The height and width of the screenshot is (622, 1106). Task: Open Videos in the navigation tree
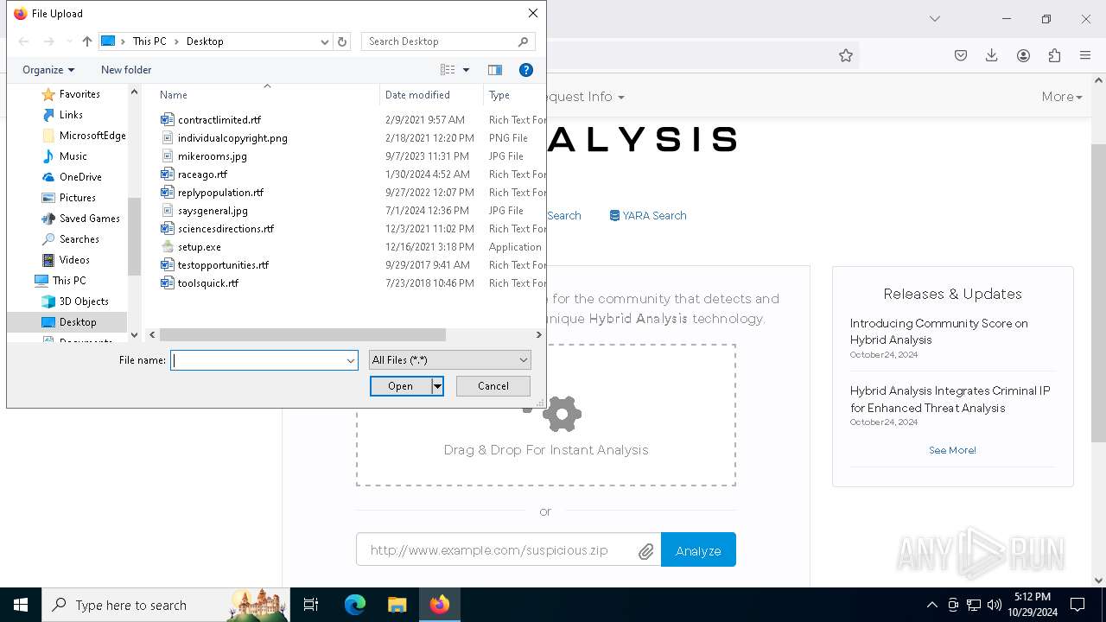point(74,260)
